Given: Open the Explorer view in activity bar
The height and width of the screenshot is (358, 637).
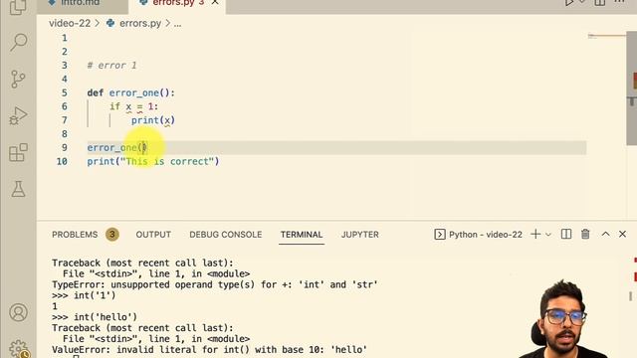Looking at the screenshot, I should (x=18, y=6).
